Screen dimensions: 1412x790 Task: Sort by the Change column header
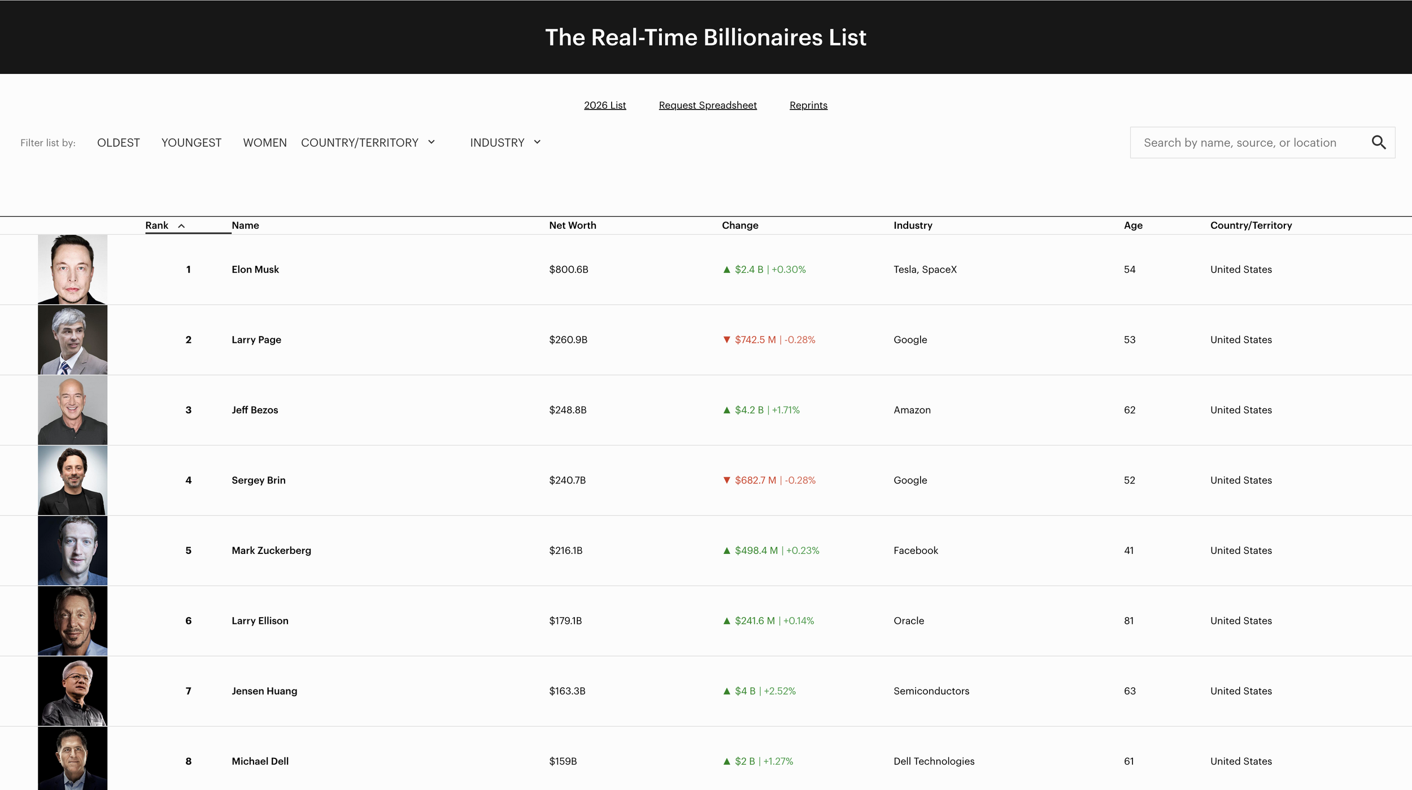[x=739, y=225]
